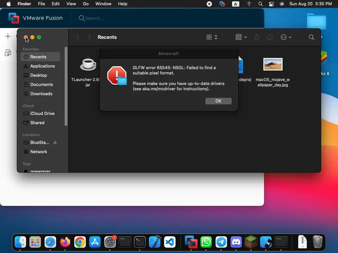Click the date and time in the menu bar
338x253 pixels.
(310, 4)
